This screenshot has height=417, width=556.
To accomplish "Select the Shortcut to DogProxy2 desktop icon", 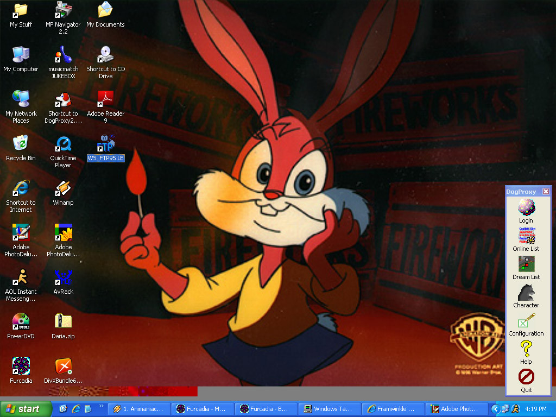I will (63, 107).
